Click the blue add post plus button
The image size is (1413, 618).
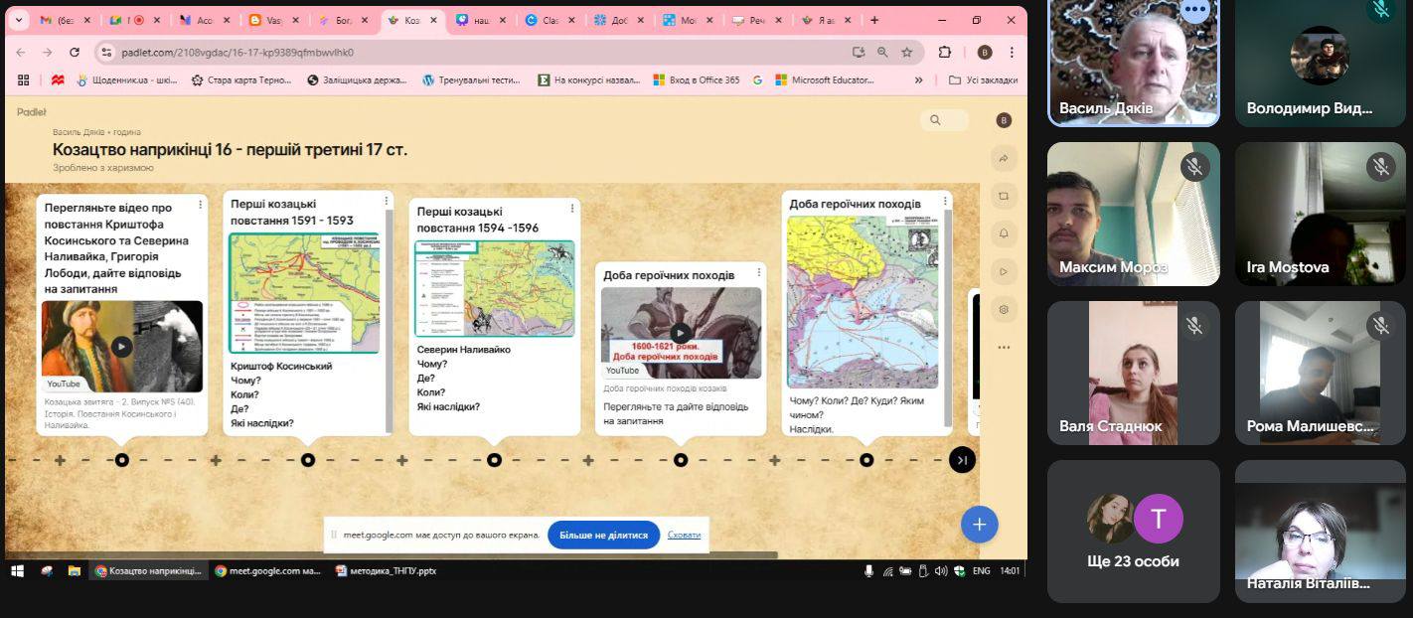click(979, 525)
